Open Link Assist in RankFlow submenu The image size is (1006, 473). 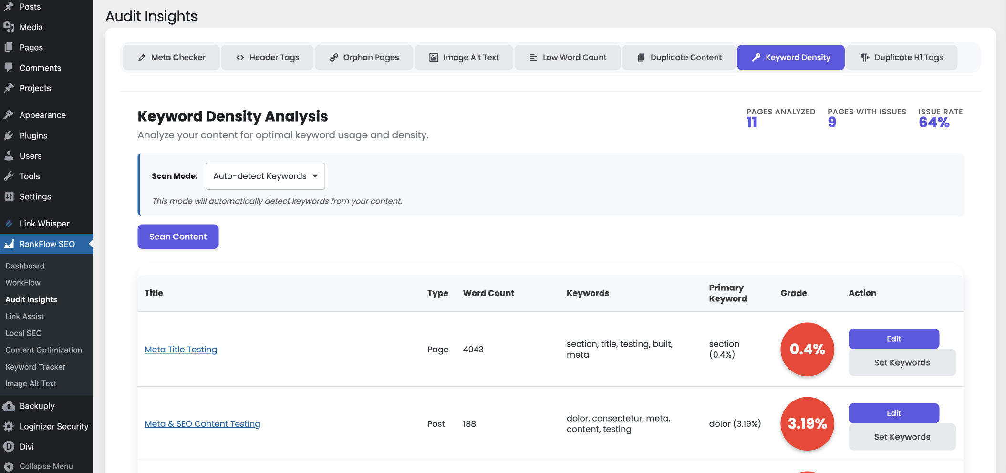24,316
